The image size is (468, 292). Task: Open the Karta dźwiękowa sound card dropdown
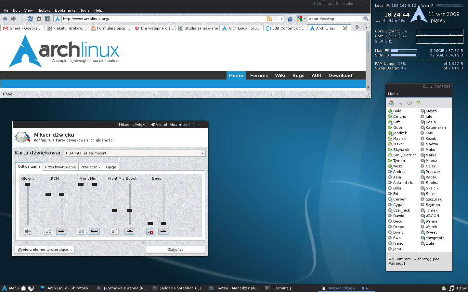(x=135, y=153)
